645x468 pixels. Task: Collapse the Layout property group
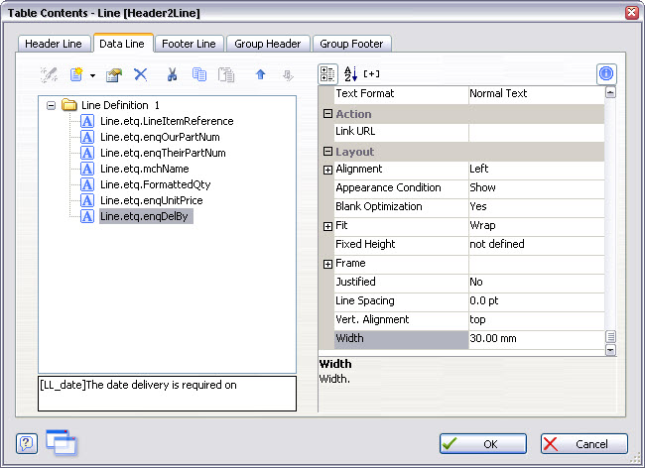(x=327, y=152)
